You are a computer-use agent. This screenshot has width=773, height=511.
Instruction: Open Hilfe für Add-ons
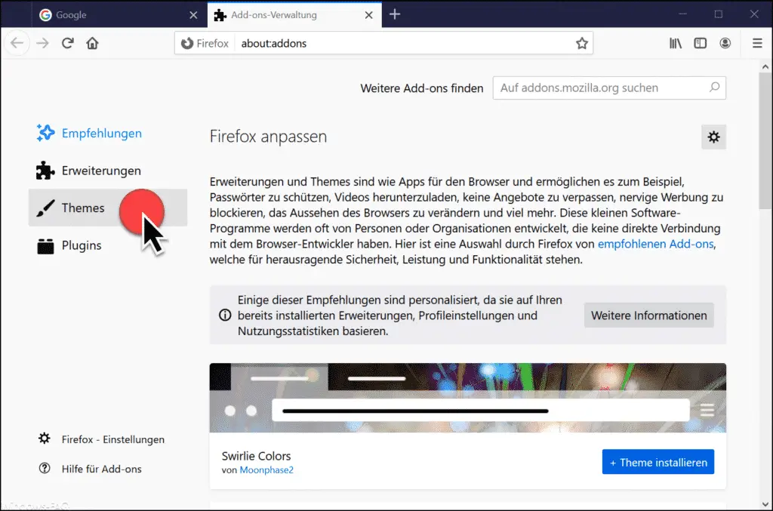tap(91, 469)
